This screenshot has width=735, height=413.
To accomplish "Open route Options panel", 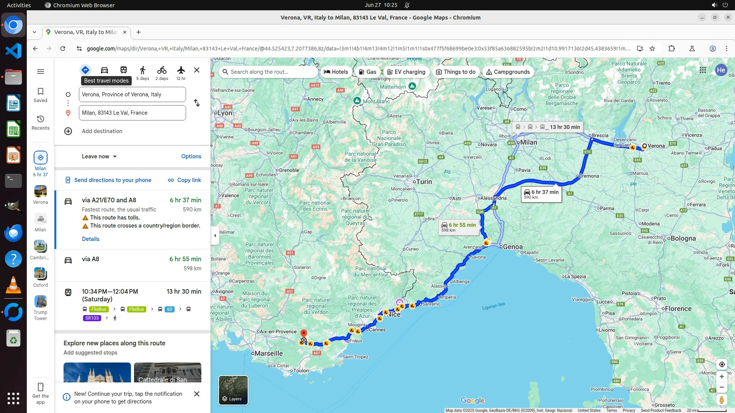I will [191, 156].
